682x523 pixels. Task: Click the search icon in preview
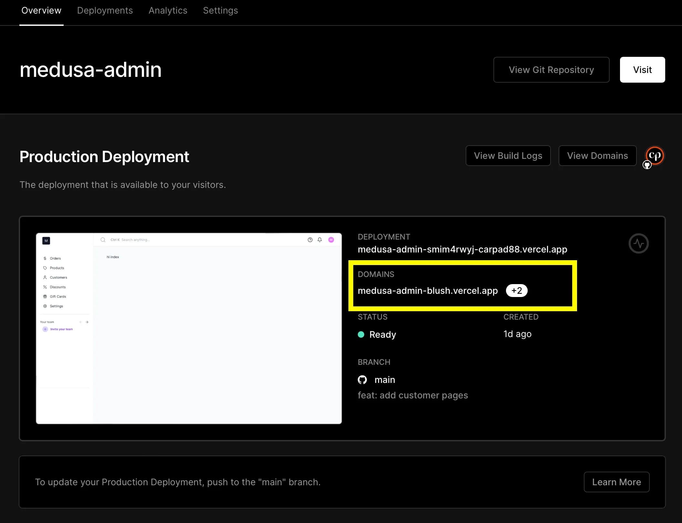tap(103, 240)
